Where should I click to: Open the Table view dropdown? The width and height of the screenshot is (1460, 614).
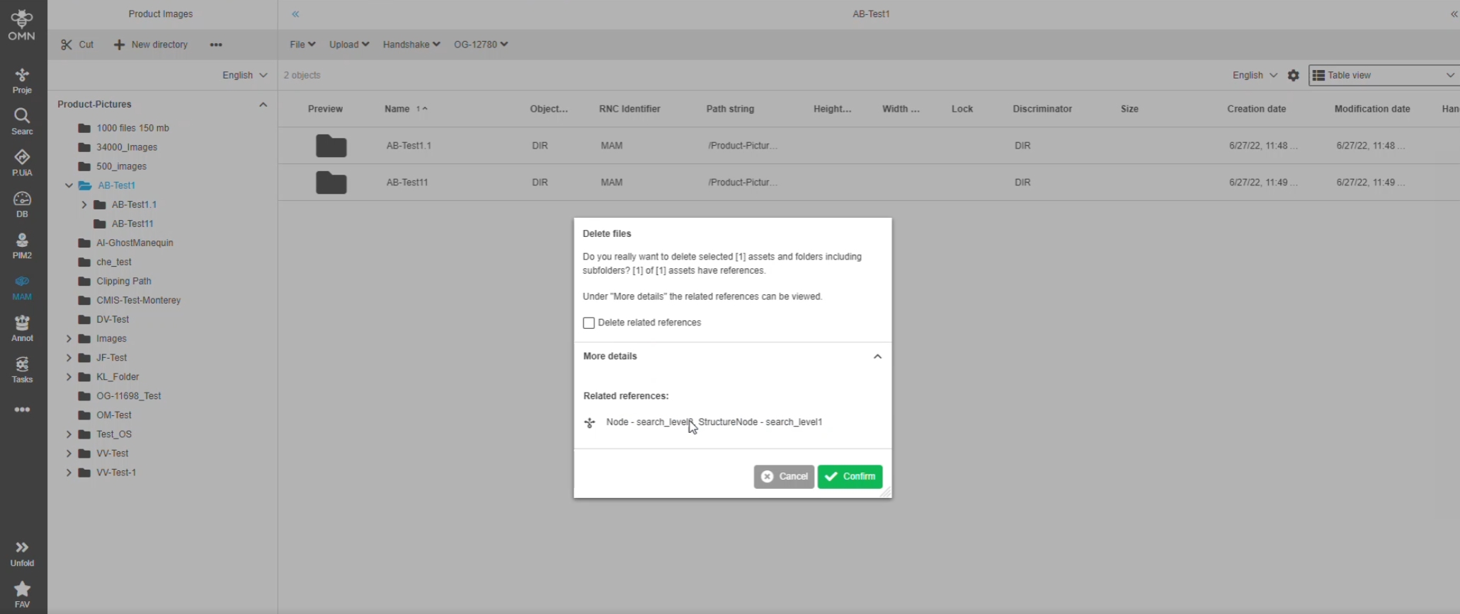(x=1383, y=75)
